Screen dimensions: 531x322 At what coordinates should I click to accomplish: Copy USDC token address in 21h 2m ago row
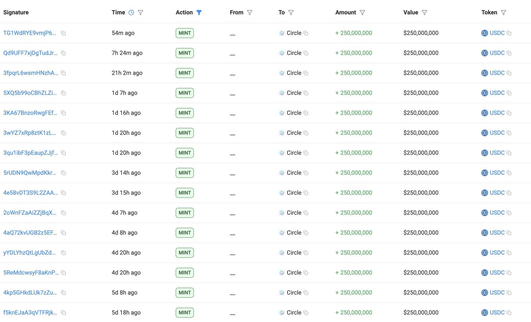[509, 73]
